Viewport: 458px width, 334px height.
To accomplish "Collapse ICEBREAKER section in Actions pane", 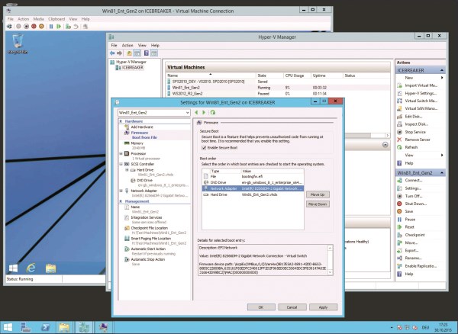I will [x=442, y=70].
